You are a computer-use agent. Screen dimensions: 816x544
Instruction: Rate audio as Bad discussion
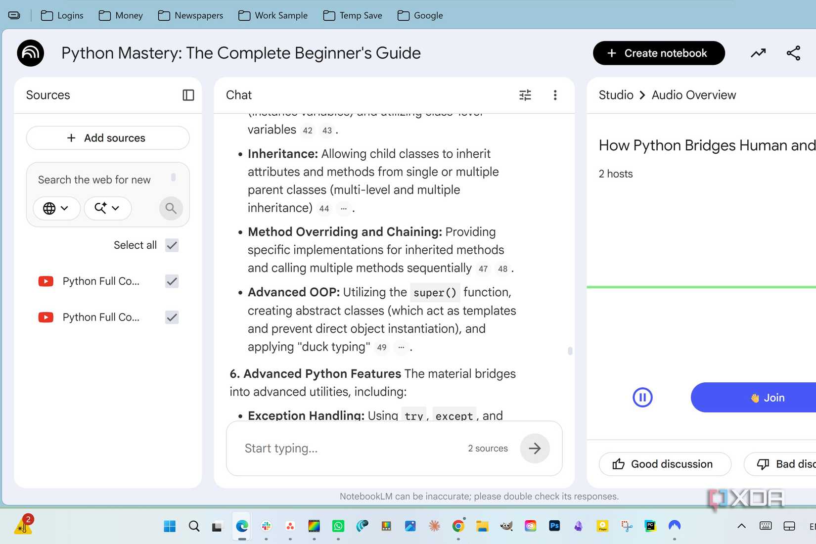click(780, 464)
